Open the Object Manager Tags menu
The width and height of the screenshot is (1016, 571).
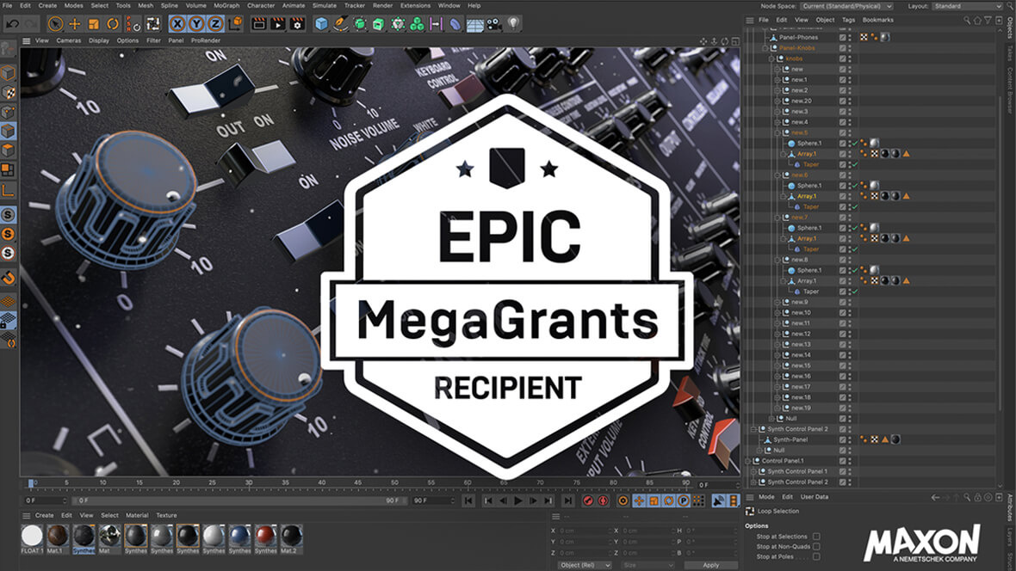pyautogui.click(x=848, y=20)
